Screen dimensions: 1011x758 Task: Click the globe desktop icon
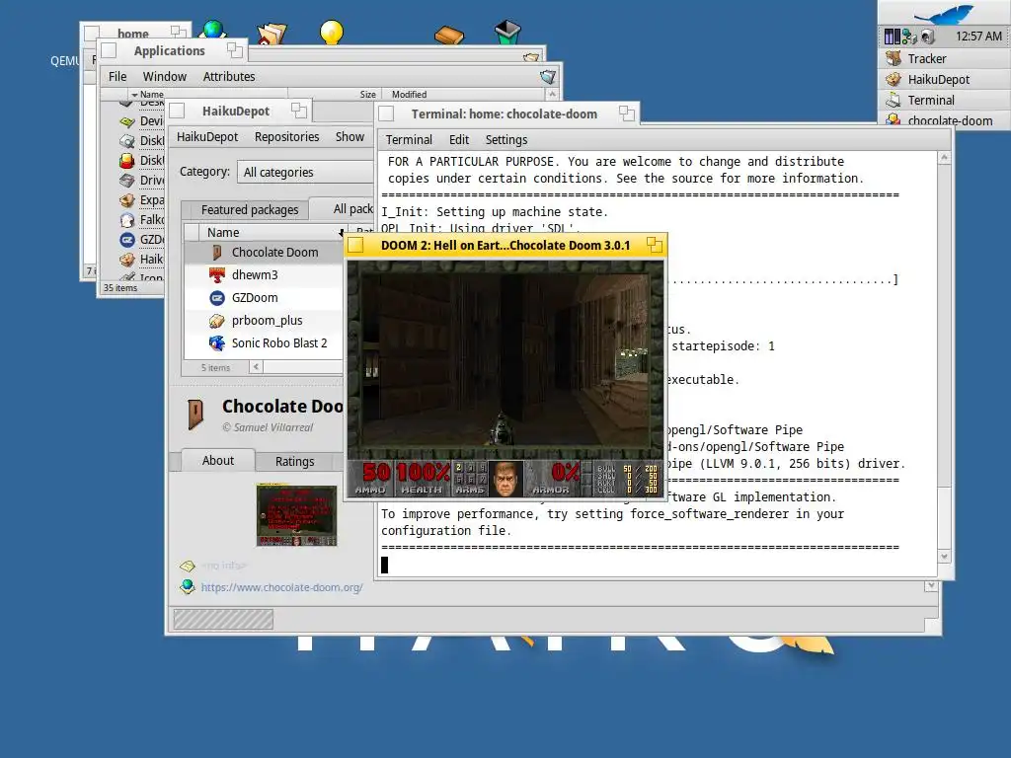coord(213,29)
